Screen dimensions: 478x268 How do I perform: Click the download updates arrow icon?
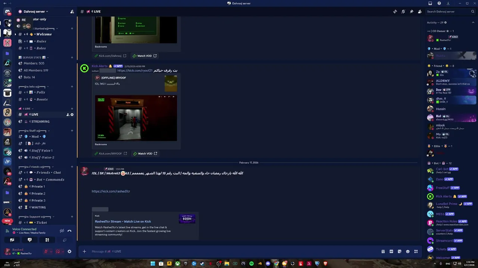coord(448,3)
